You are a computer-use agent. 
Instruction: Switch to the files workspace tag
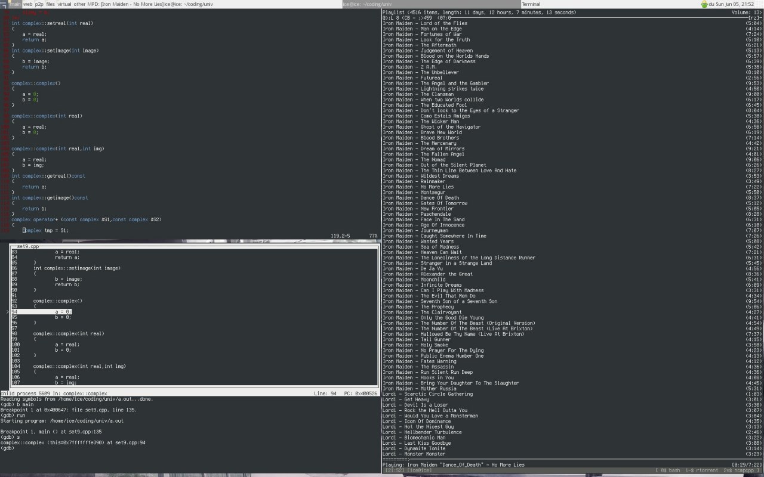(50, 4)
